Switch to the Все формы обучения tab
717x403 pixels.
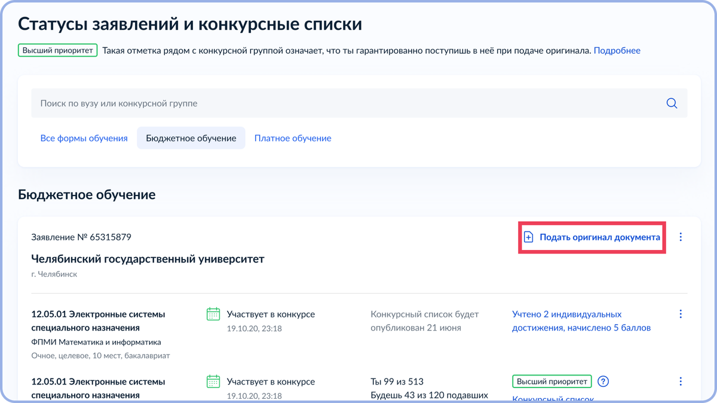[x=84, y=138]
